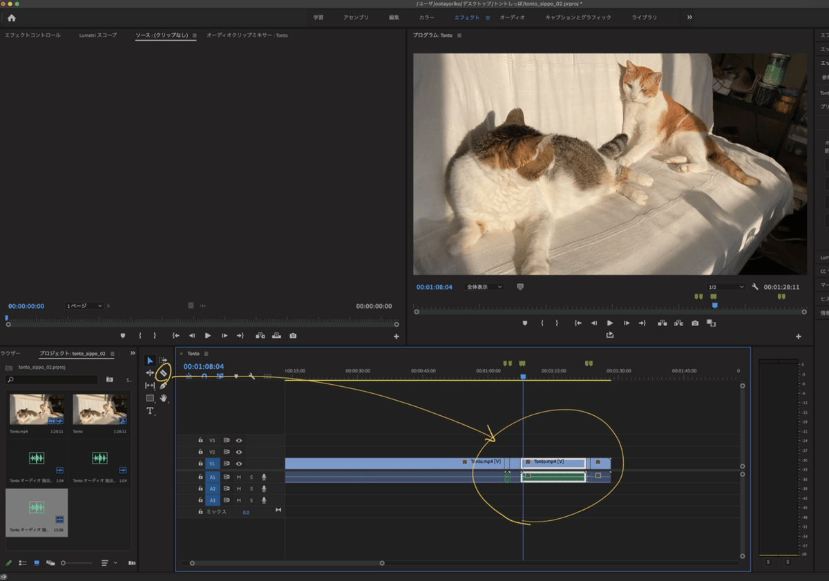This screenshot has height=581, width=829.
Task: Click Lift button in Program monitor
Action: (663, 323)
